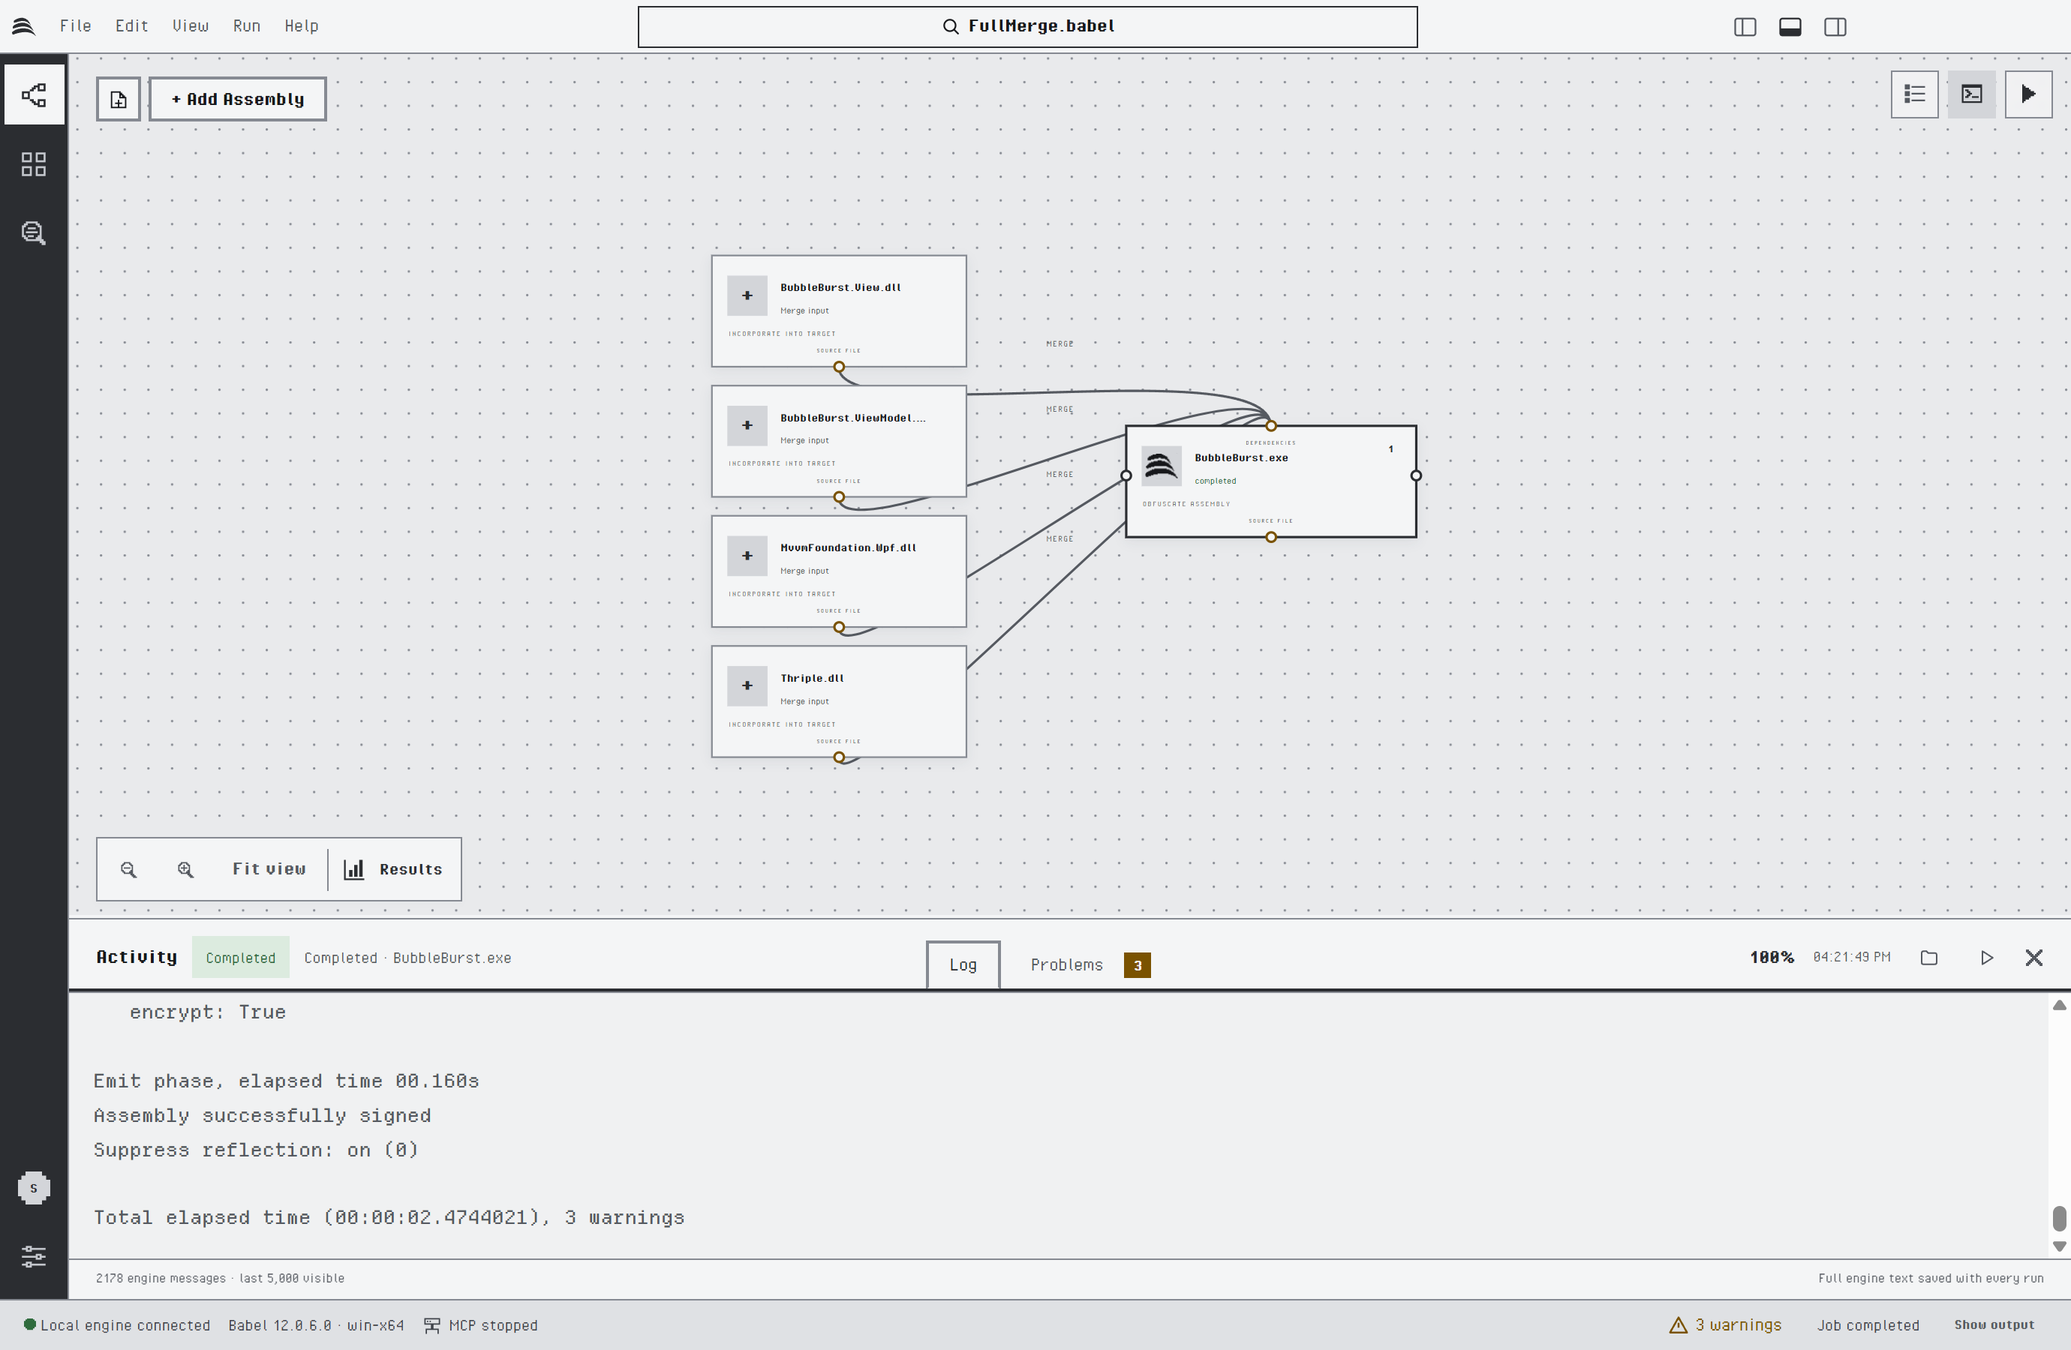Open the View menu
This screenshot has width=2071, height=1350.
click(191, 26)
